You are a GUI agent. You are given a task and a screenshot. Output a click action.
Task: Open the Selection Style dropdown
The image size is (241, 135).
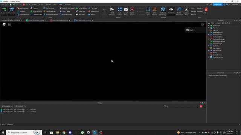tap(186, 11)
